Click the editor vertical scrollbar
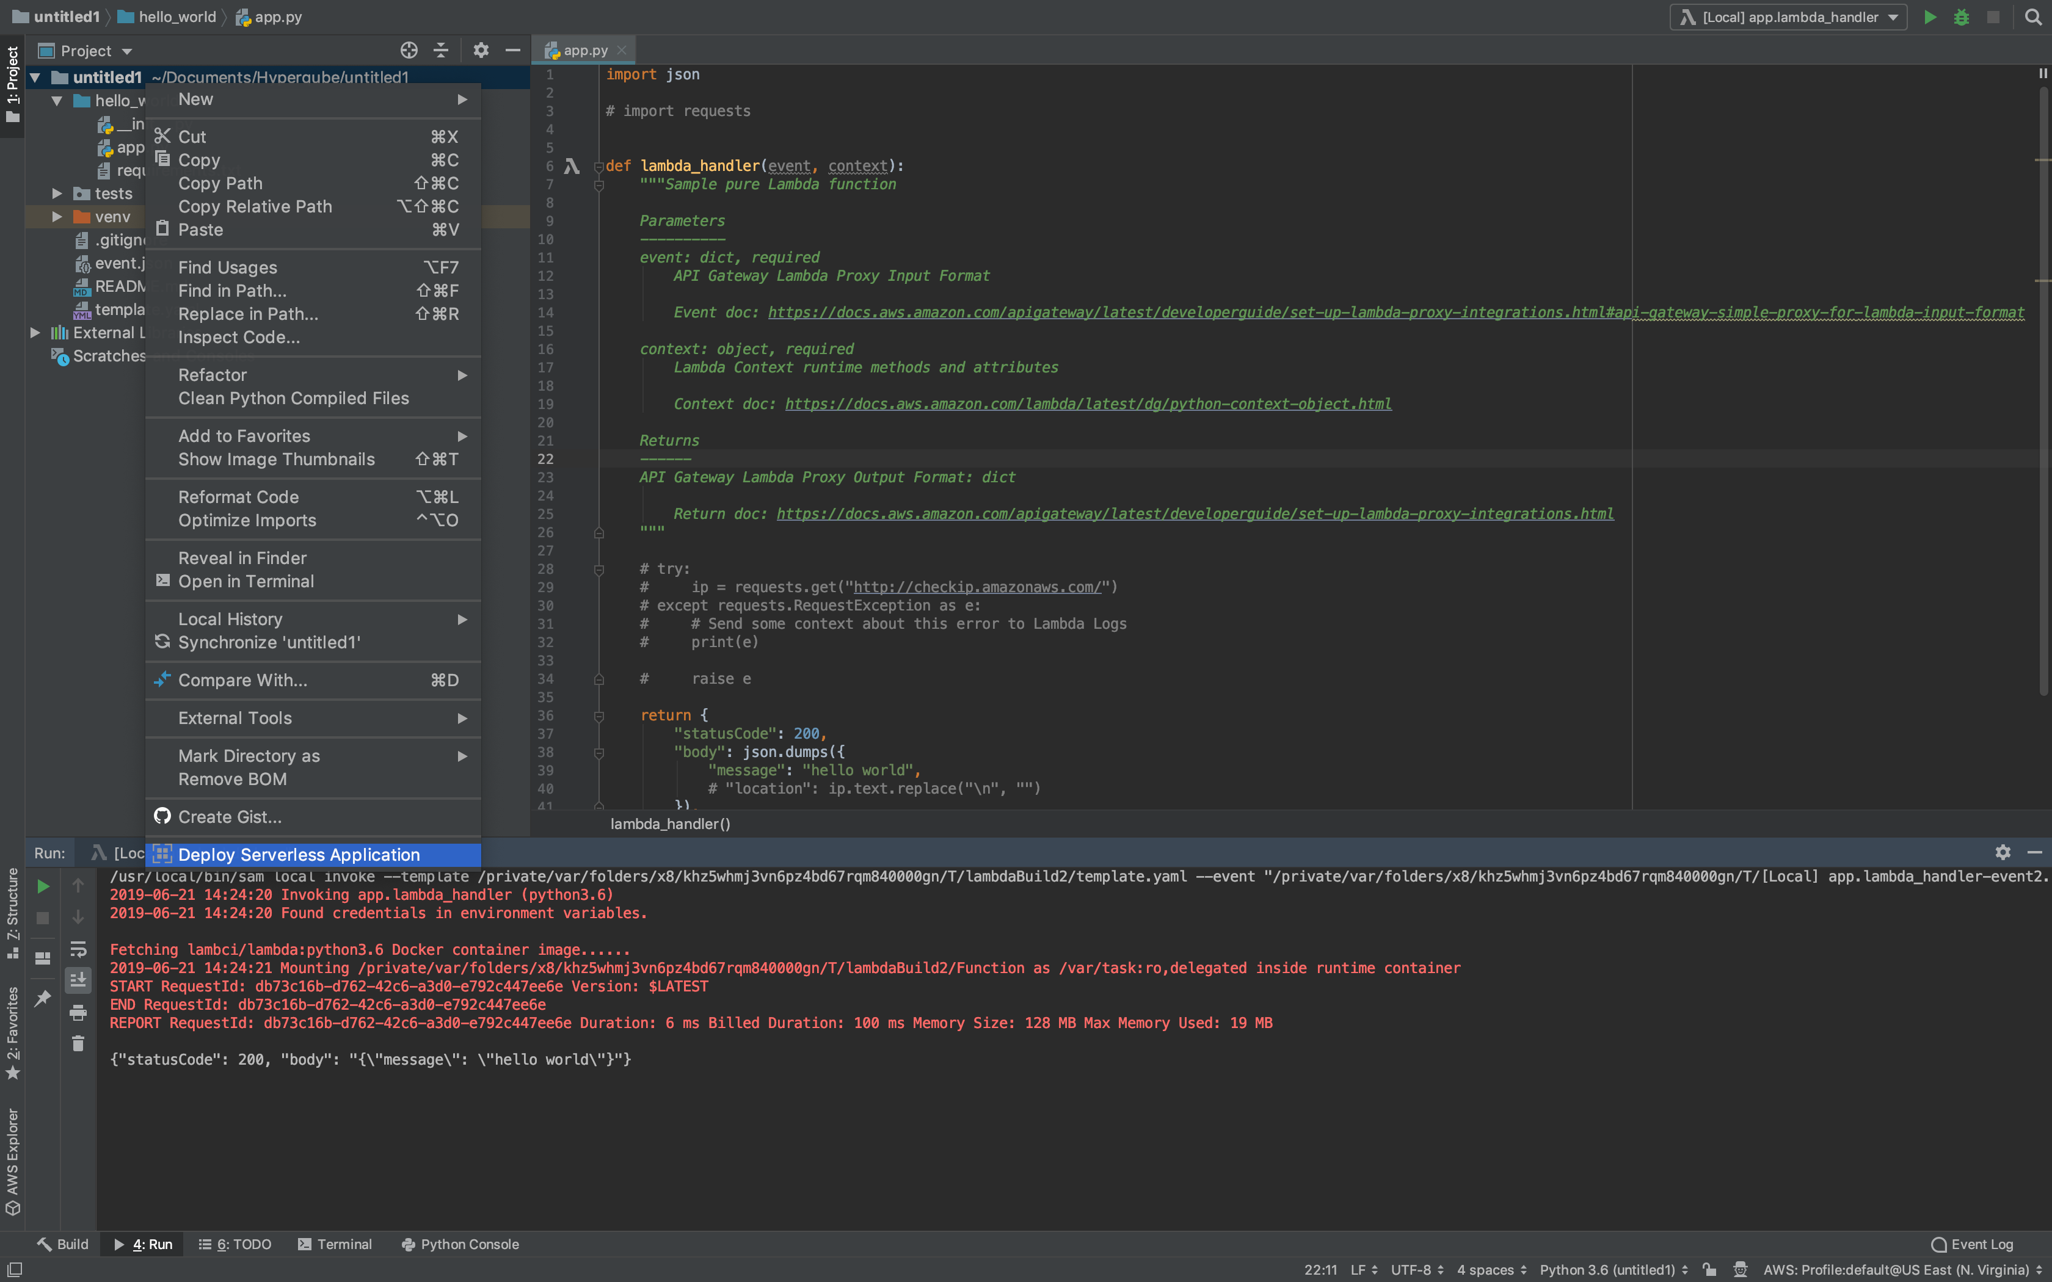The height and width of the screenshot is (1282, 2052). click(2043, 390)
